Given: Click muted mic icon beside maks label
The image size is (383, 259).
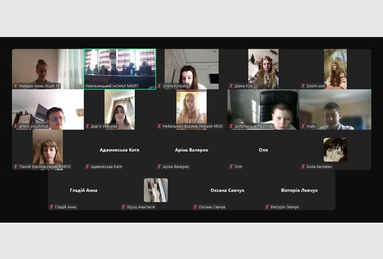Looking at the screenshot, I should click(x=303, y=126).
